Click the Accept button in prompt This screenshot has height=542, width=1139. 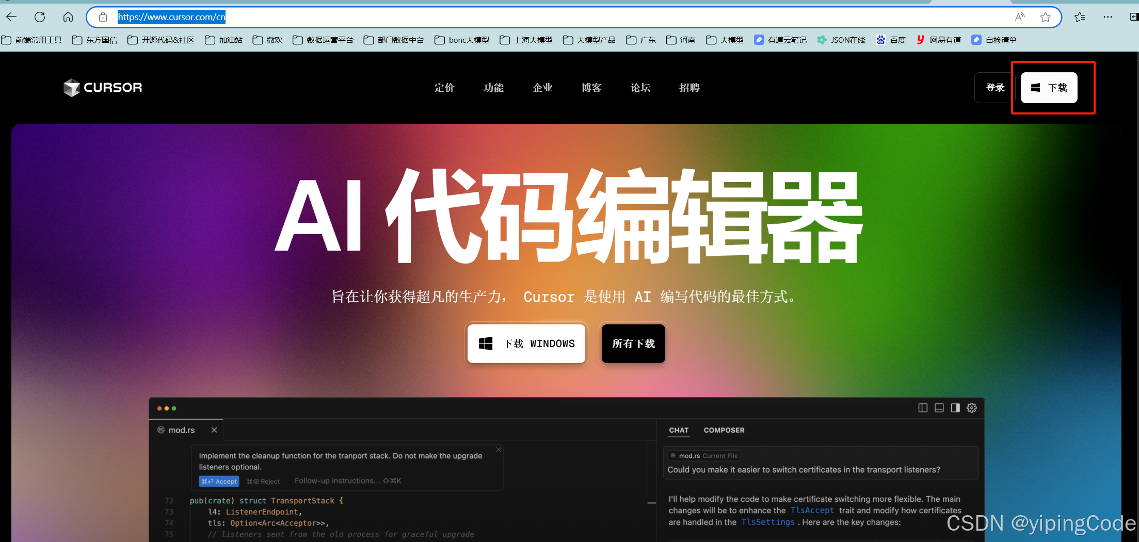219,481
